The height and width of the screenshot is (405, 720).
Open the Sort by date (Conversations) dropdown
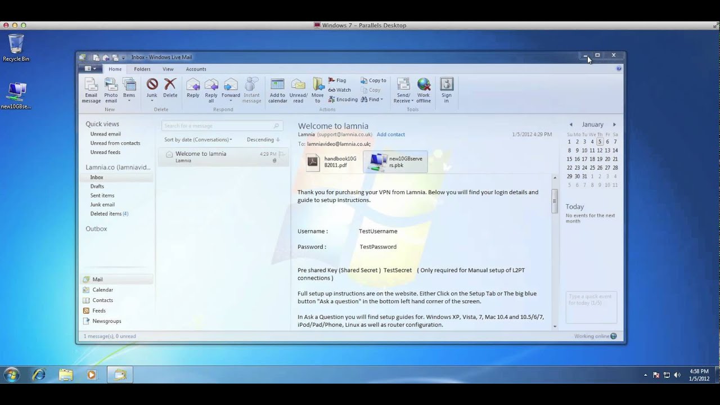tap(198, 139)
